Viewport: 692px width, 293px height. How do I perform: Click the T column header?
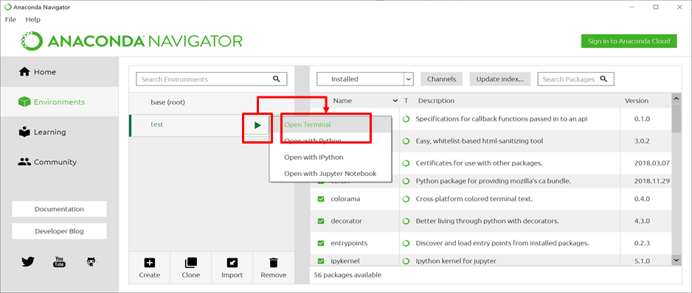[x=406, y=101]
